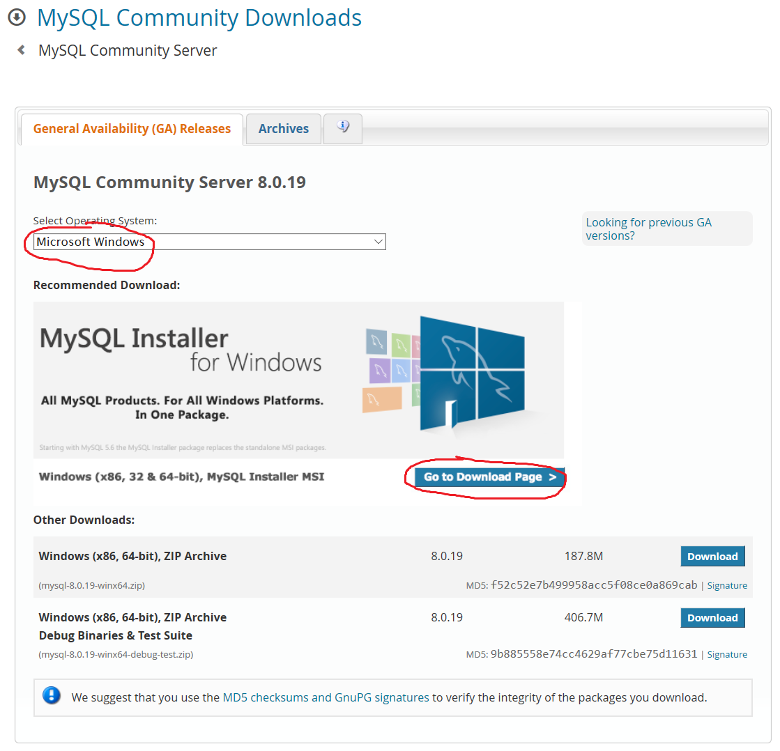Click the MySQL Community Server 8.0.19 heading
The image size is (780, 751).
coord(169,183)
